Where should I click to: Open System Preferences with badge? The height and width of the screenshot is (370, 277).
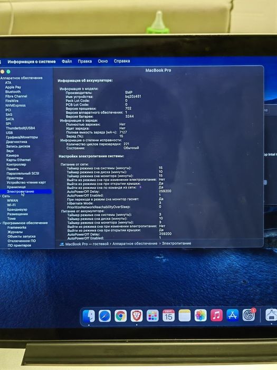pyautogui.click(x=249, y=315)
